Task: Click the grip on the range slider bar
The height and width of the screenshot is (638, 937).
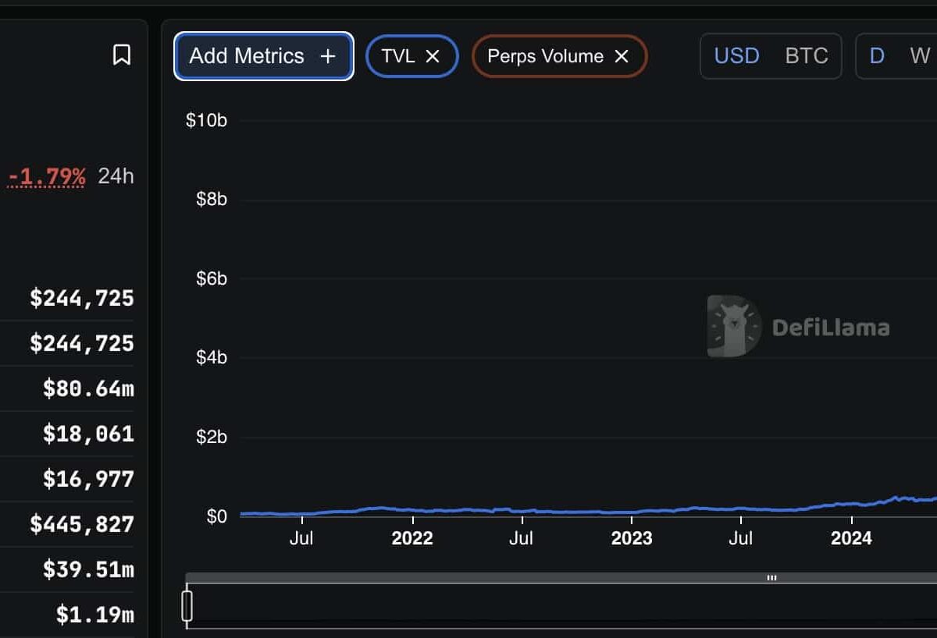Action: (771, 578)
